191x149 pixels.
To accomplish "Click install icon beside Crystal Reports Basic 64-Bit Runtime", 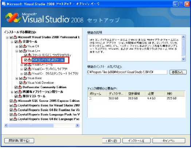I will tap(15, 110).
